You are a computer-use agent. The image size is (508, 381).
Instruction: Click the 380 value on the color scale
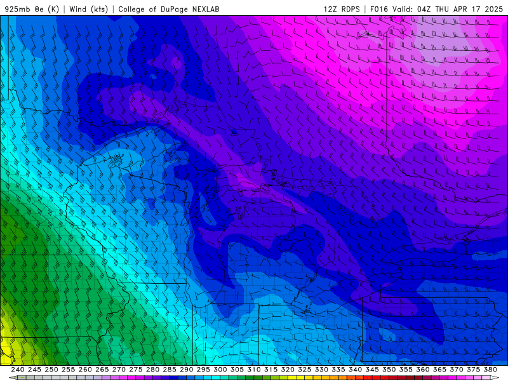click(490, 370)
